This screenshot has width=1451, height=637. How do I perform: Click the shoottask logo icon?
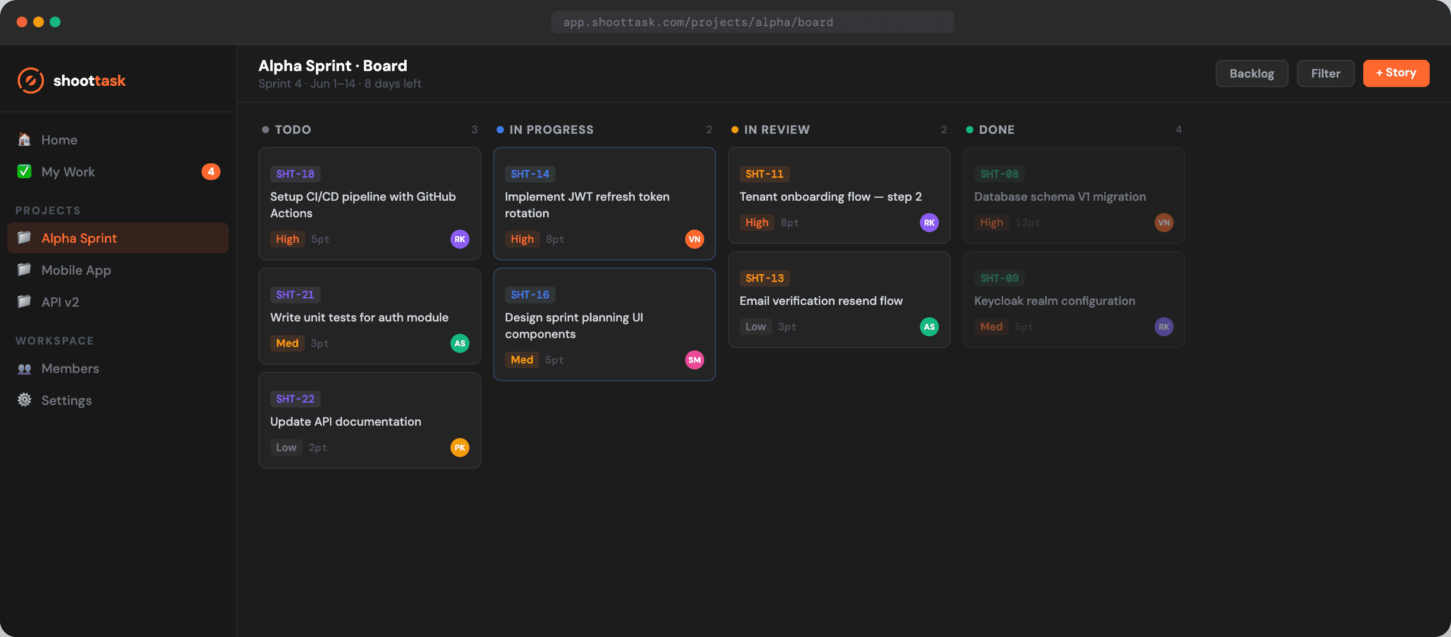pyautogui.click(x=30, y=81)
